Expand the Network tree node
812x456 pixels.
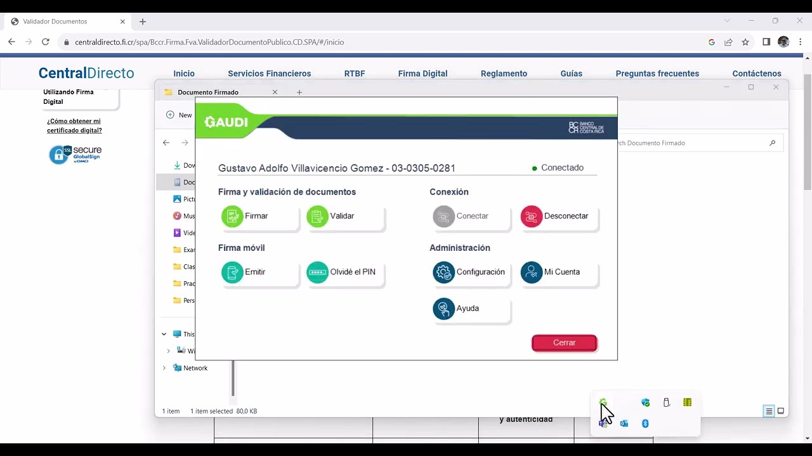(164, 368)
